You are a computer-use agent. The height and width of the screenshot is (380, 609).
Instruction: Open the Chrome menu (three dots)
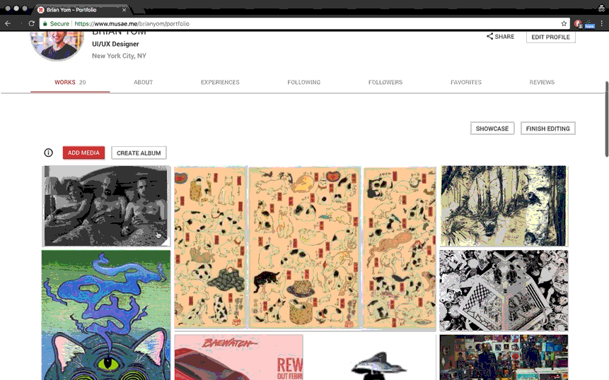click(x=602, y=23)
